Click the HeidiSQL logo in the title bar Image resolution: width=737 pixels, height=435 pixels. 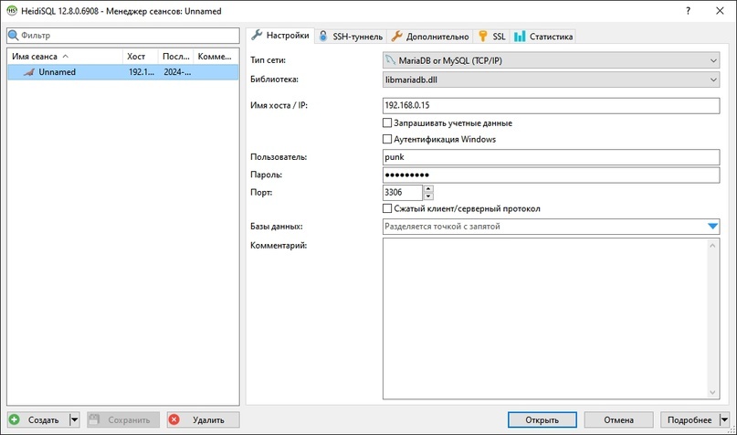tap(11, 10)
